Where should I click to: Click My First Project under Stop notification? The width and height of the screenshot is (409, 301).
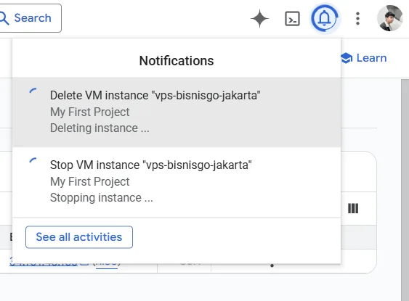click(90, 181)
